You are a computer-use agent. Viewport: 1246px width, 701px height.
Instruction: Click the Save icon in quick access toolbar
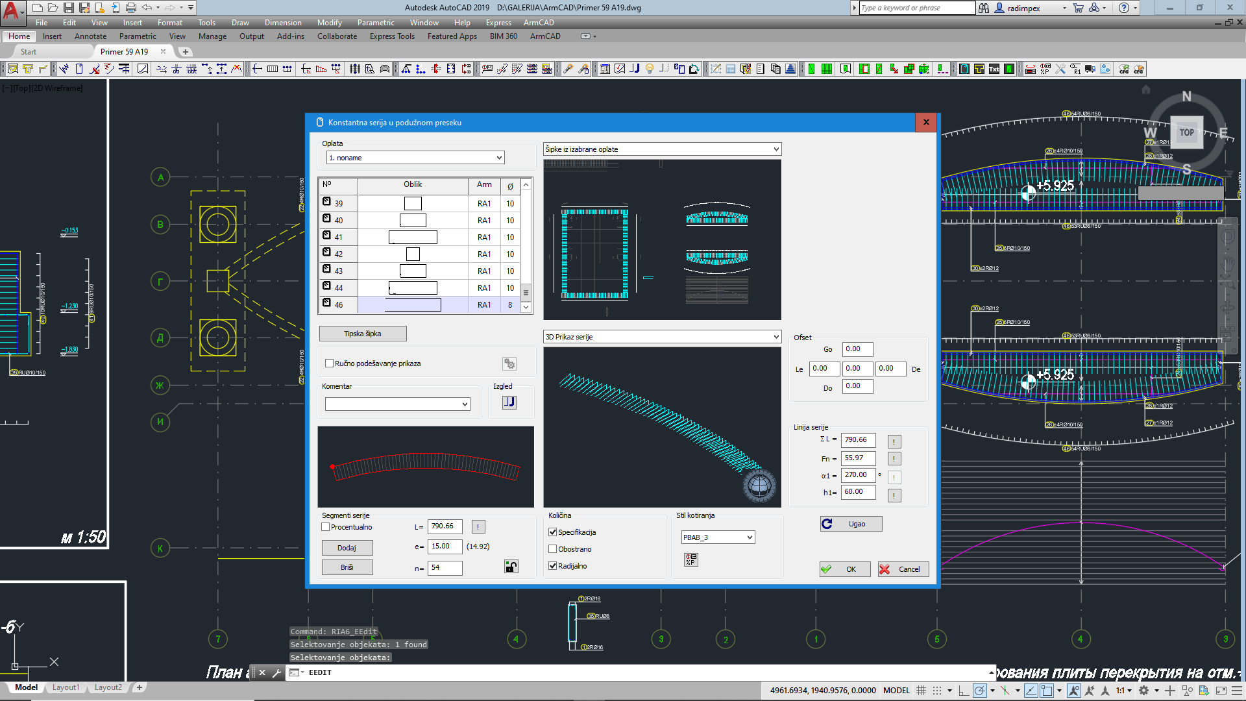pos(68,8)
